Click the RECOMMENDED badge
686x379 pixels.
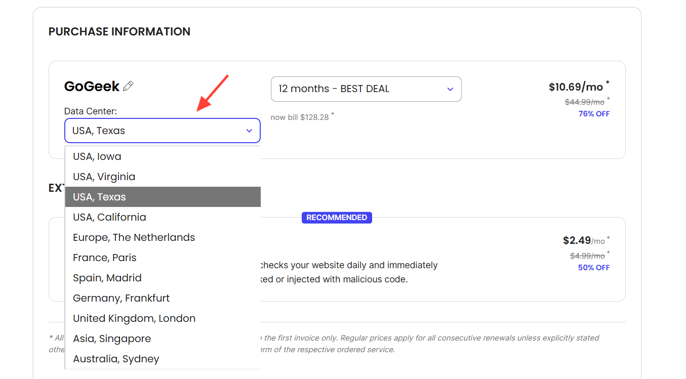pyautogui.click(x=337, y=218)
